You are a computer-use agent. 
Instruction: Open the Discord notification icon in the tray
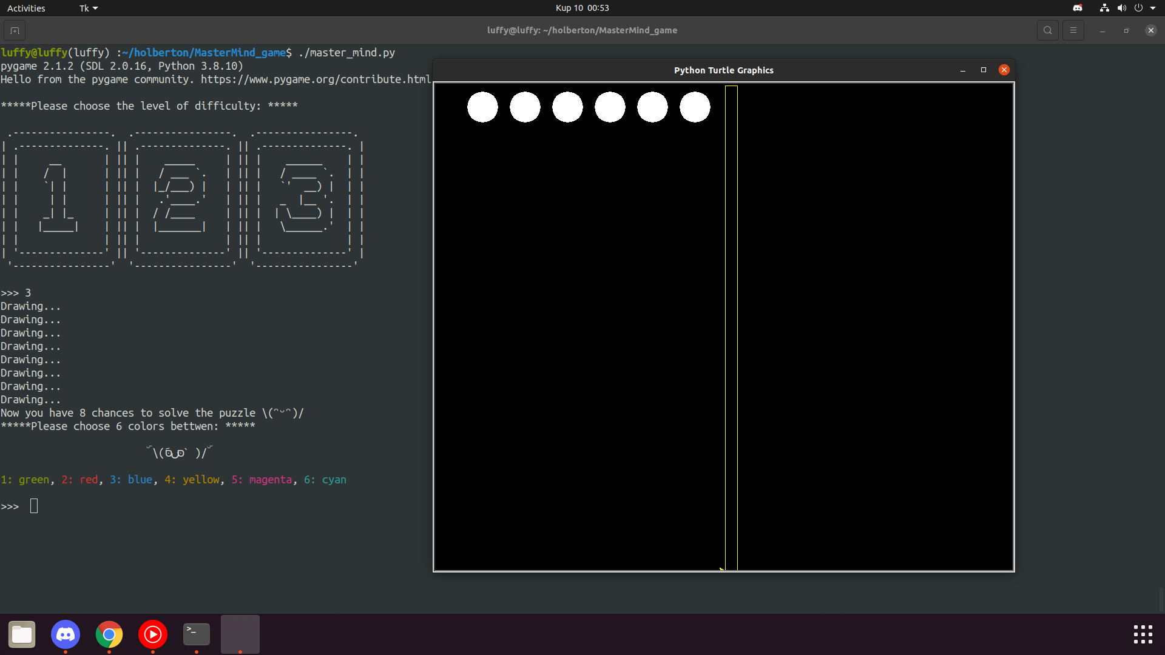pos(1078,8)
